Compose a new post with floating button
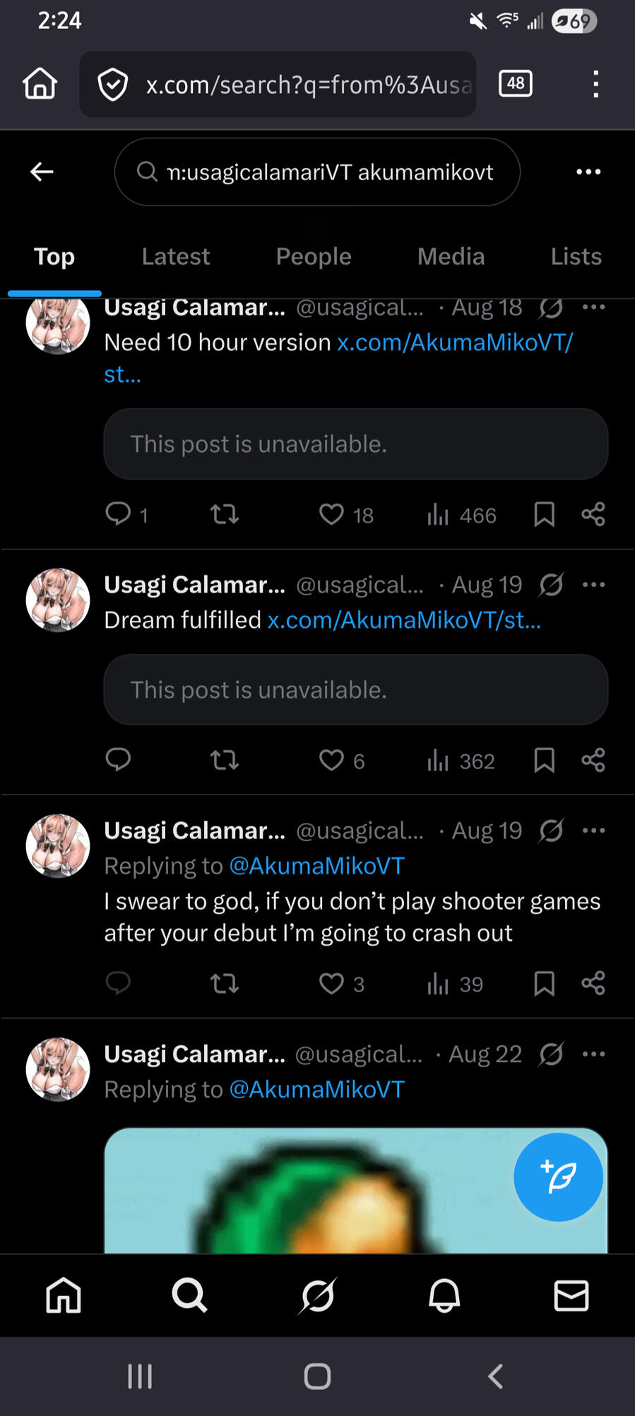The image size is (635, 1416). click(558, 1177)
